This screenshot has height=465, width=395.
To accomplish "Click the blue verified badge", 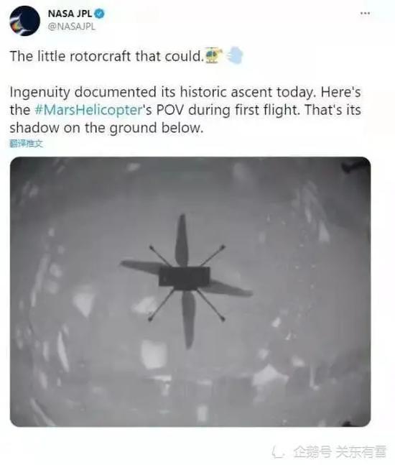I will pyautogui.click(x=99, y=14).
